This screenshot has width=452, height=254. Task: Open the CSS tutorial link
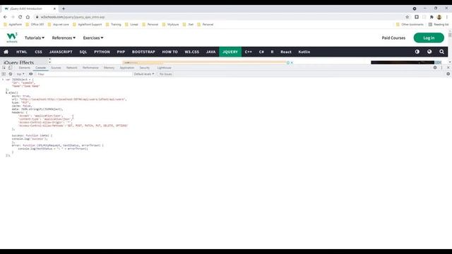(x=38, y=52)
